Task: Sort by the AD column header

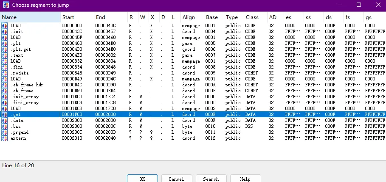Action: (276, 17)
